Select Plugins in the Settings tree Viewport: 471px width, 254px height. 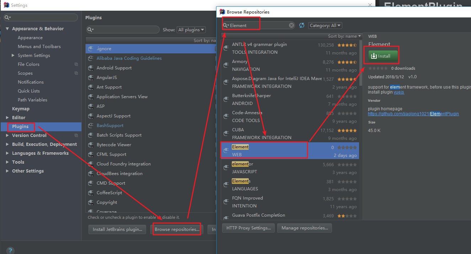41,126
